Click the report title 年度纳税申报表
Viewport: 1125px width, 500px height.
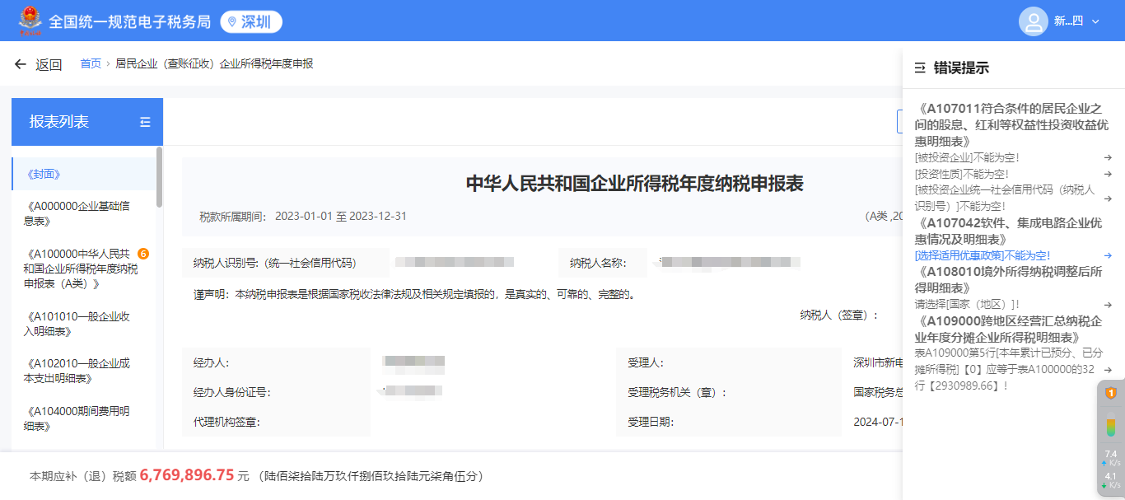coord(635,183)
